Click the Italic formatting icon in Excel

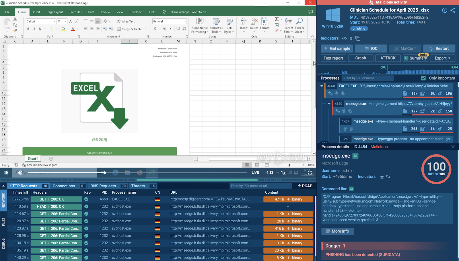pyautogui.click(x=34, y=29)
